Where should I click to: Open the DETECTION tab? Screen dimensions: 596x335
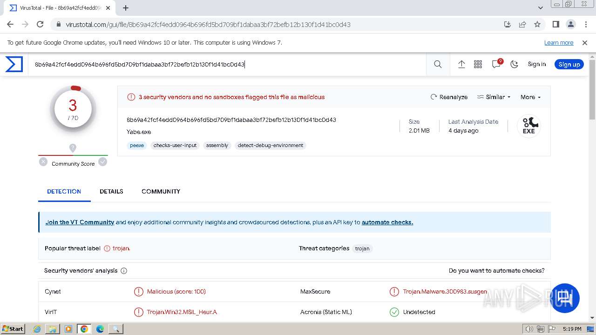click(64, 191)
